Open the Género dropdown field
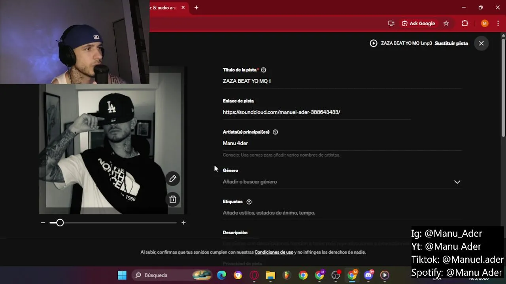 (x=342, y=182)
